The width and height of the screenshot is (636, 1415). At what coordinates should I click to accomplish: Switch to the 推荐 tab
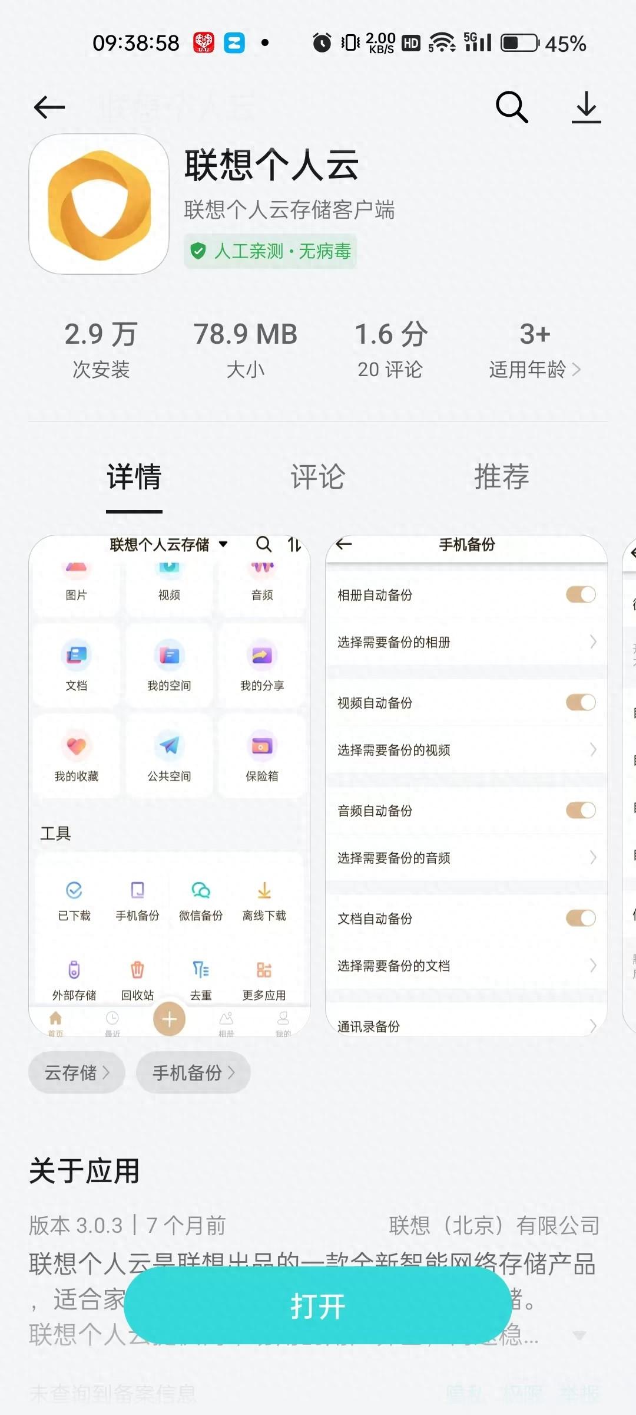click(x=502, y=476)
